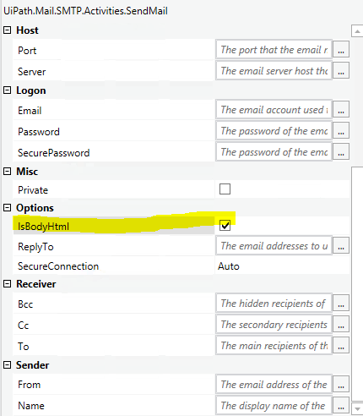Open the ellipsis editor for ReplyTo

click(x=341, y=246)
